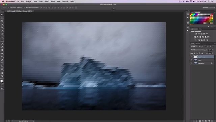The image size is (216, 122).
Task: Select the Magic Wand tool
Action: tap(2, 24)
